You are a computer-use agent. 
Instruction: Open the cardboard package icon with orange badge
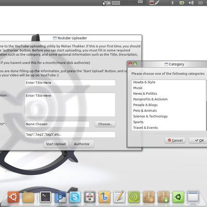(149, 197)
